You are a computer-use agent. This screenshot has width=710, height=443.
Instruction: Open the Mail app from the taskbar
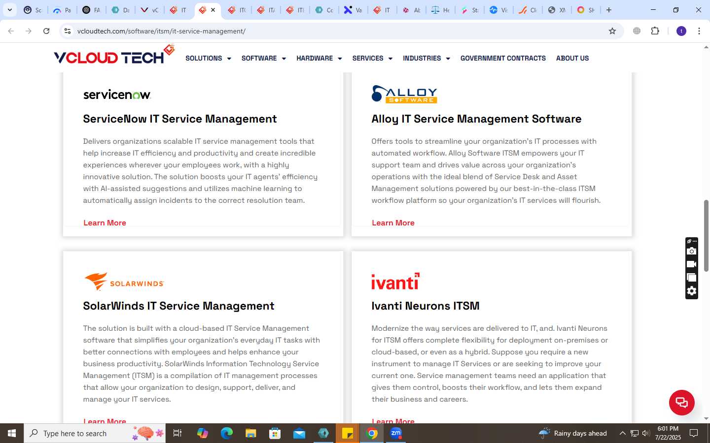[299, 433]
